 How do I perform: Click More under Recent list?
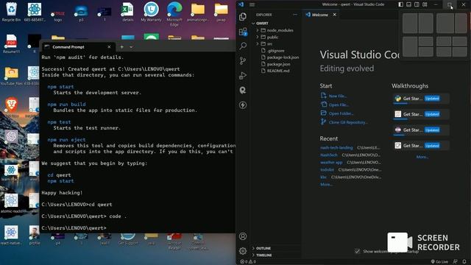326,185
